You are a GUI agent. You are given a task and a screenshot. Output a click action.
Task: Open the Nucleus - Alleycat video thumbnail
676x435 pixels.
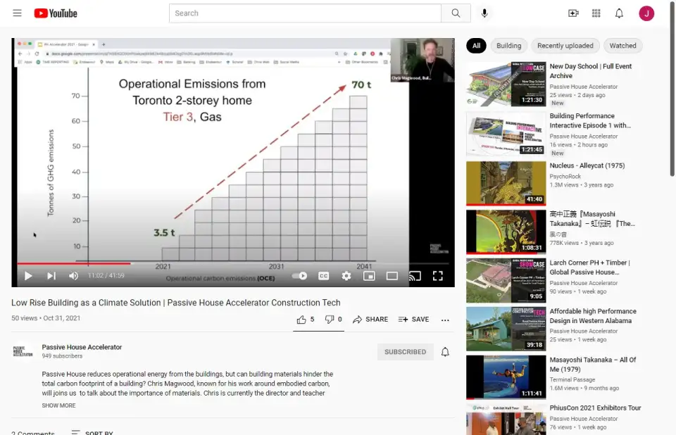point(506,183)
